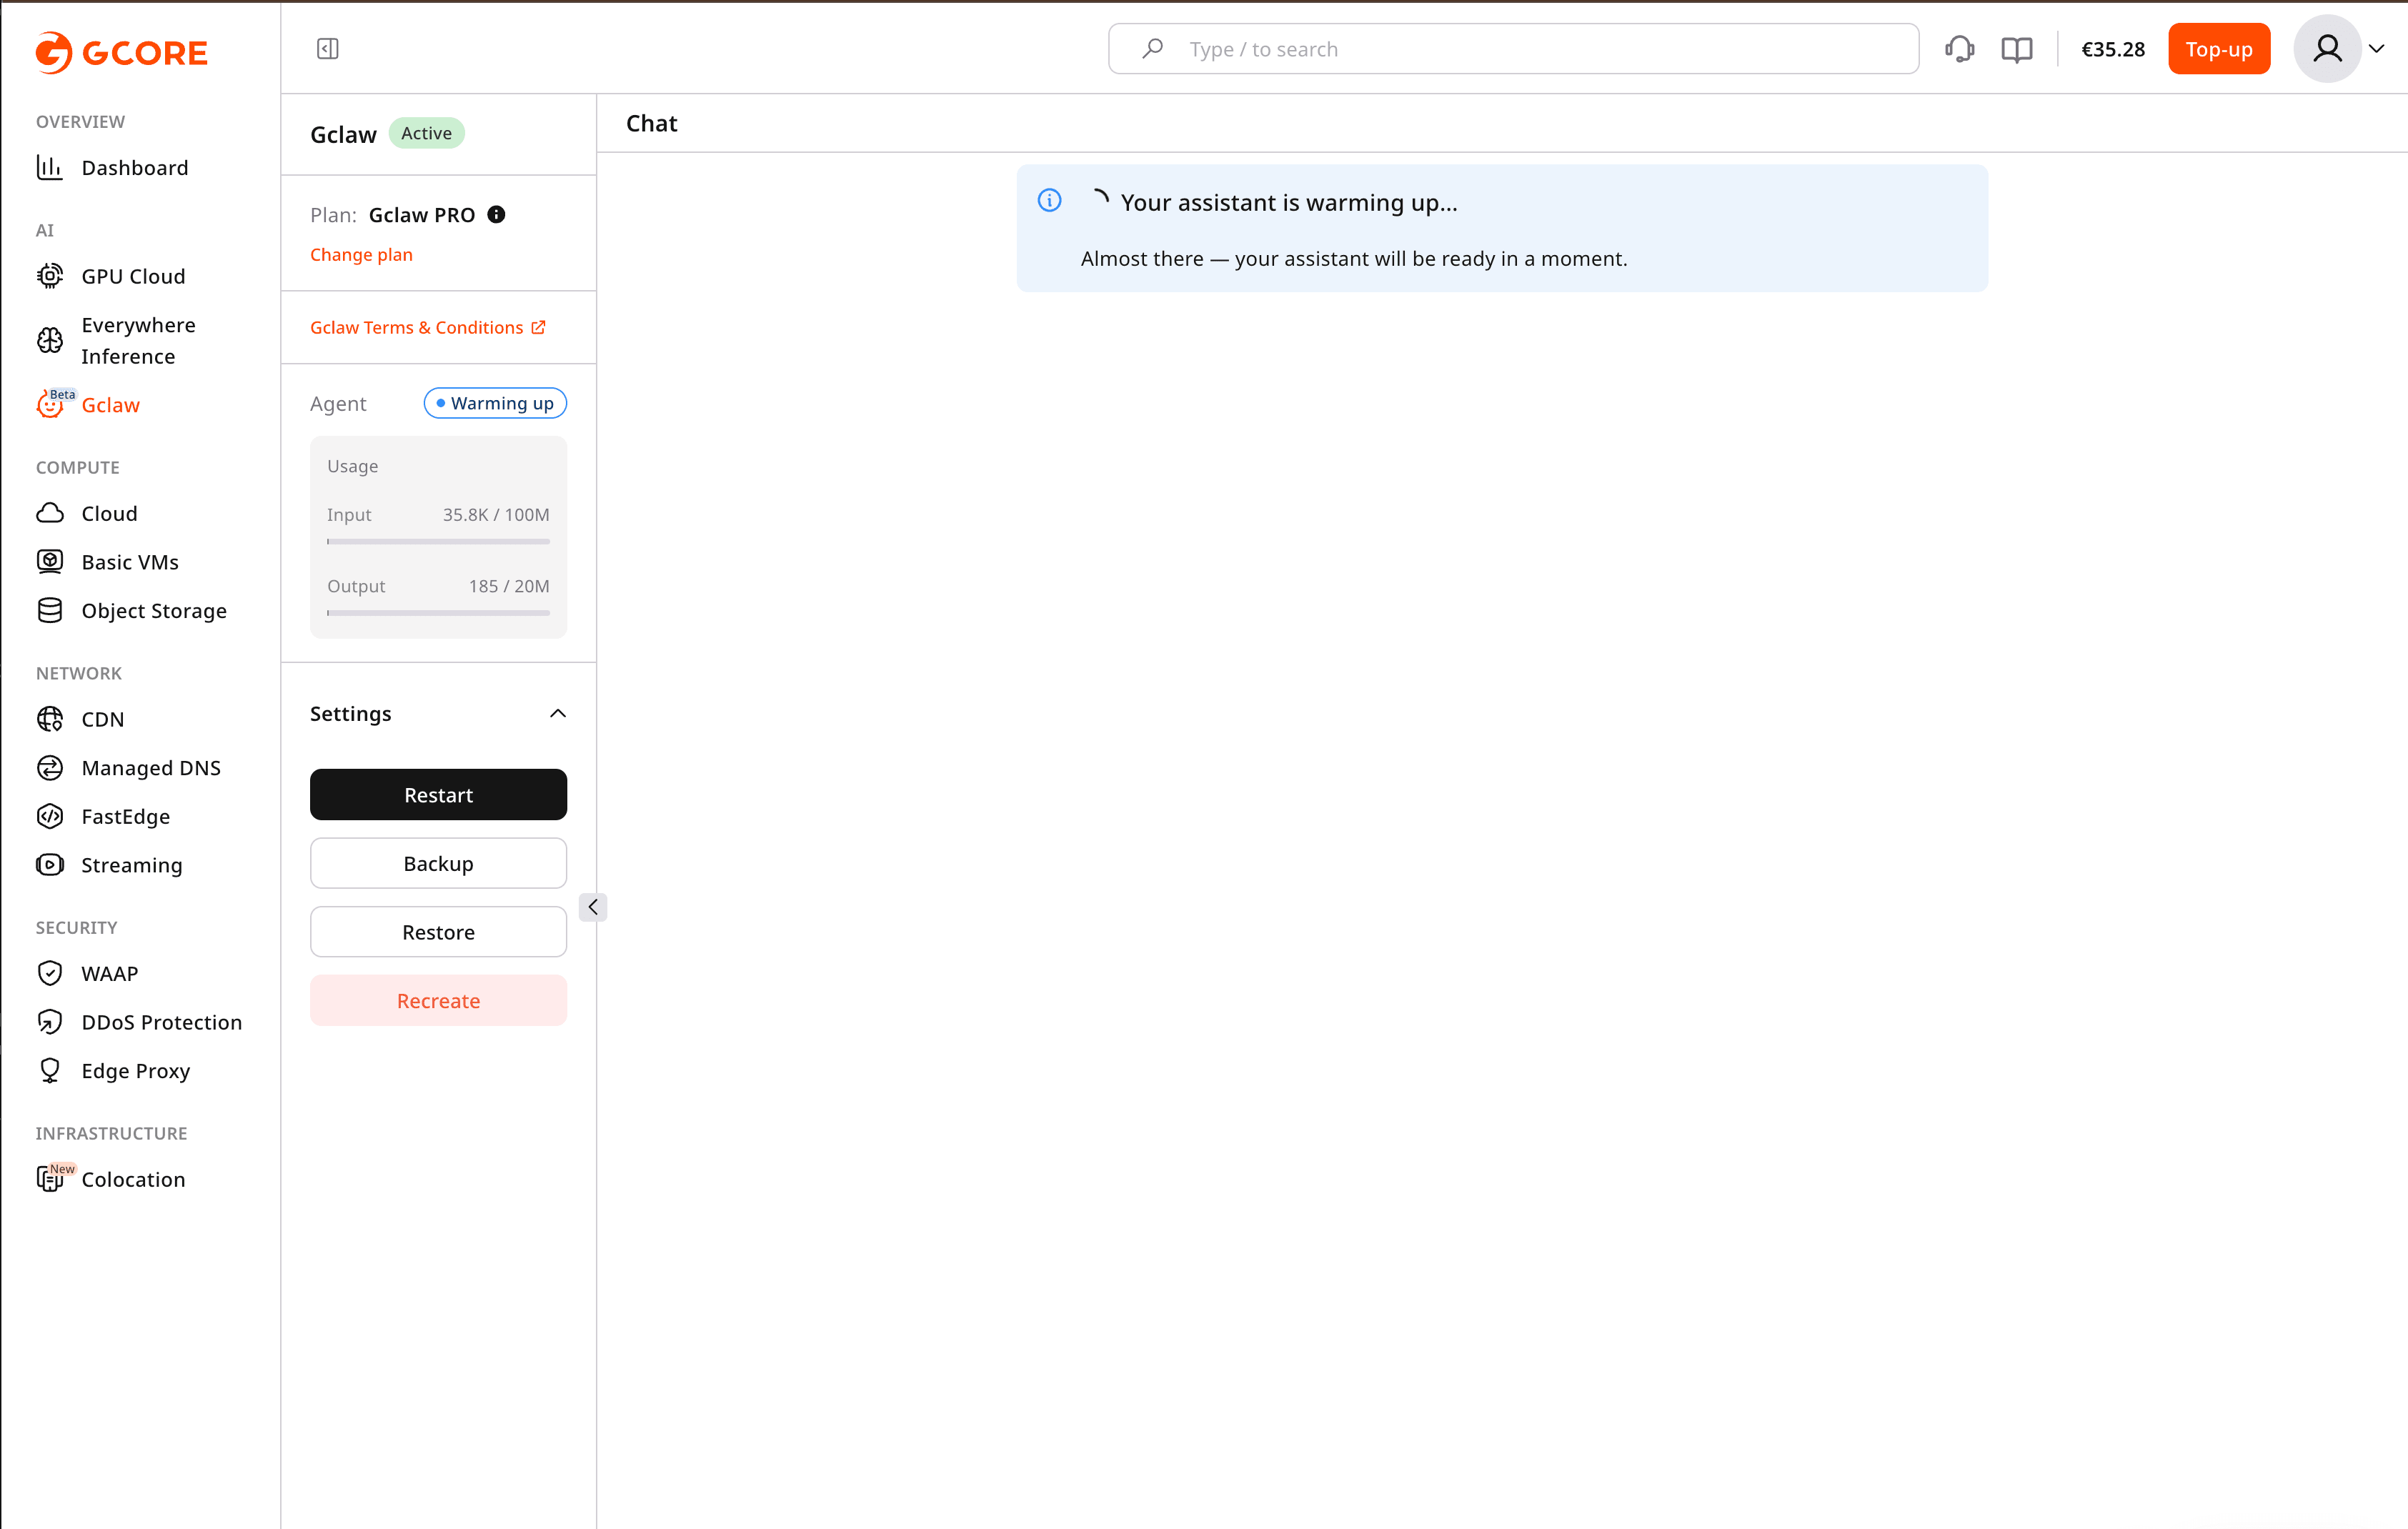Click the info icon in warming up banner
The image size is (2408, 1529).
pyautogui.click(x=1049, y=201)
